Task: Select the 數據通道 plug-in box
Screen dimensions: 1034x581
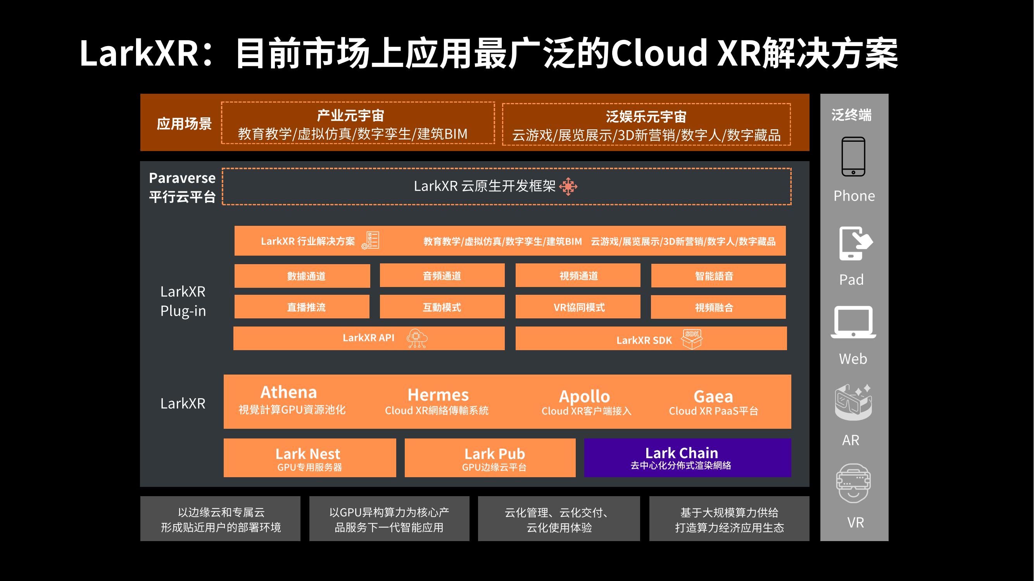Action: pos(302,276)
